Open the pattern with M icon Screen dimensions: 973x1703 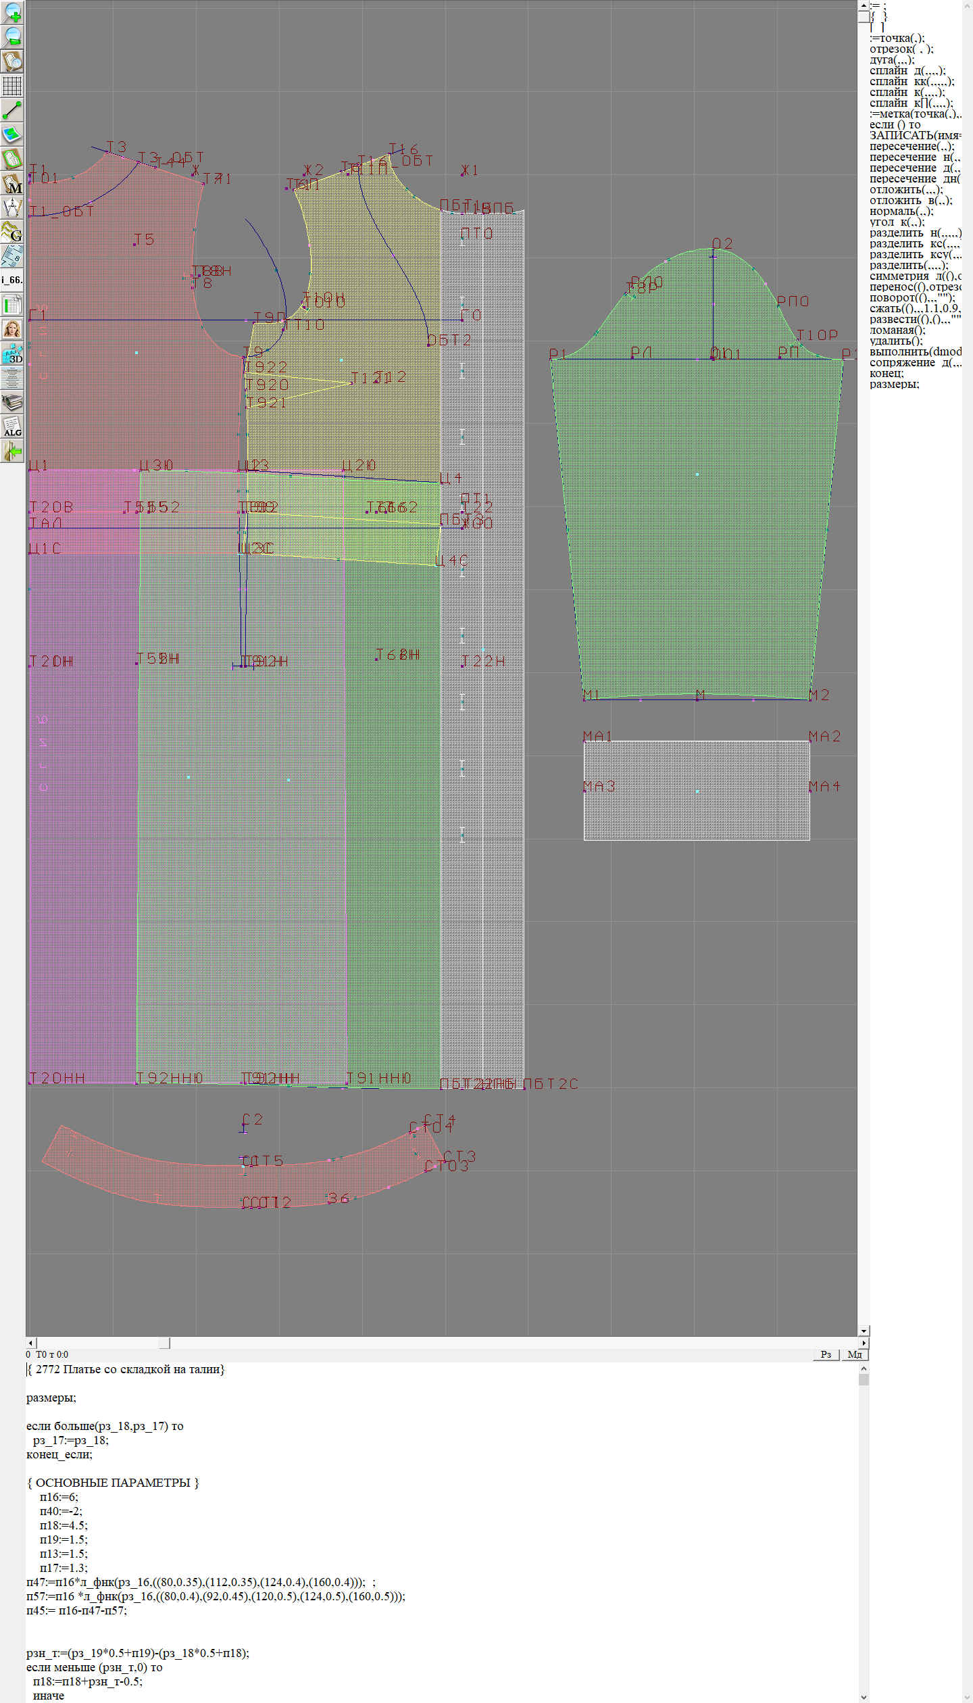(12, 183)
